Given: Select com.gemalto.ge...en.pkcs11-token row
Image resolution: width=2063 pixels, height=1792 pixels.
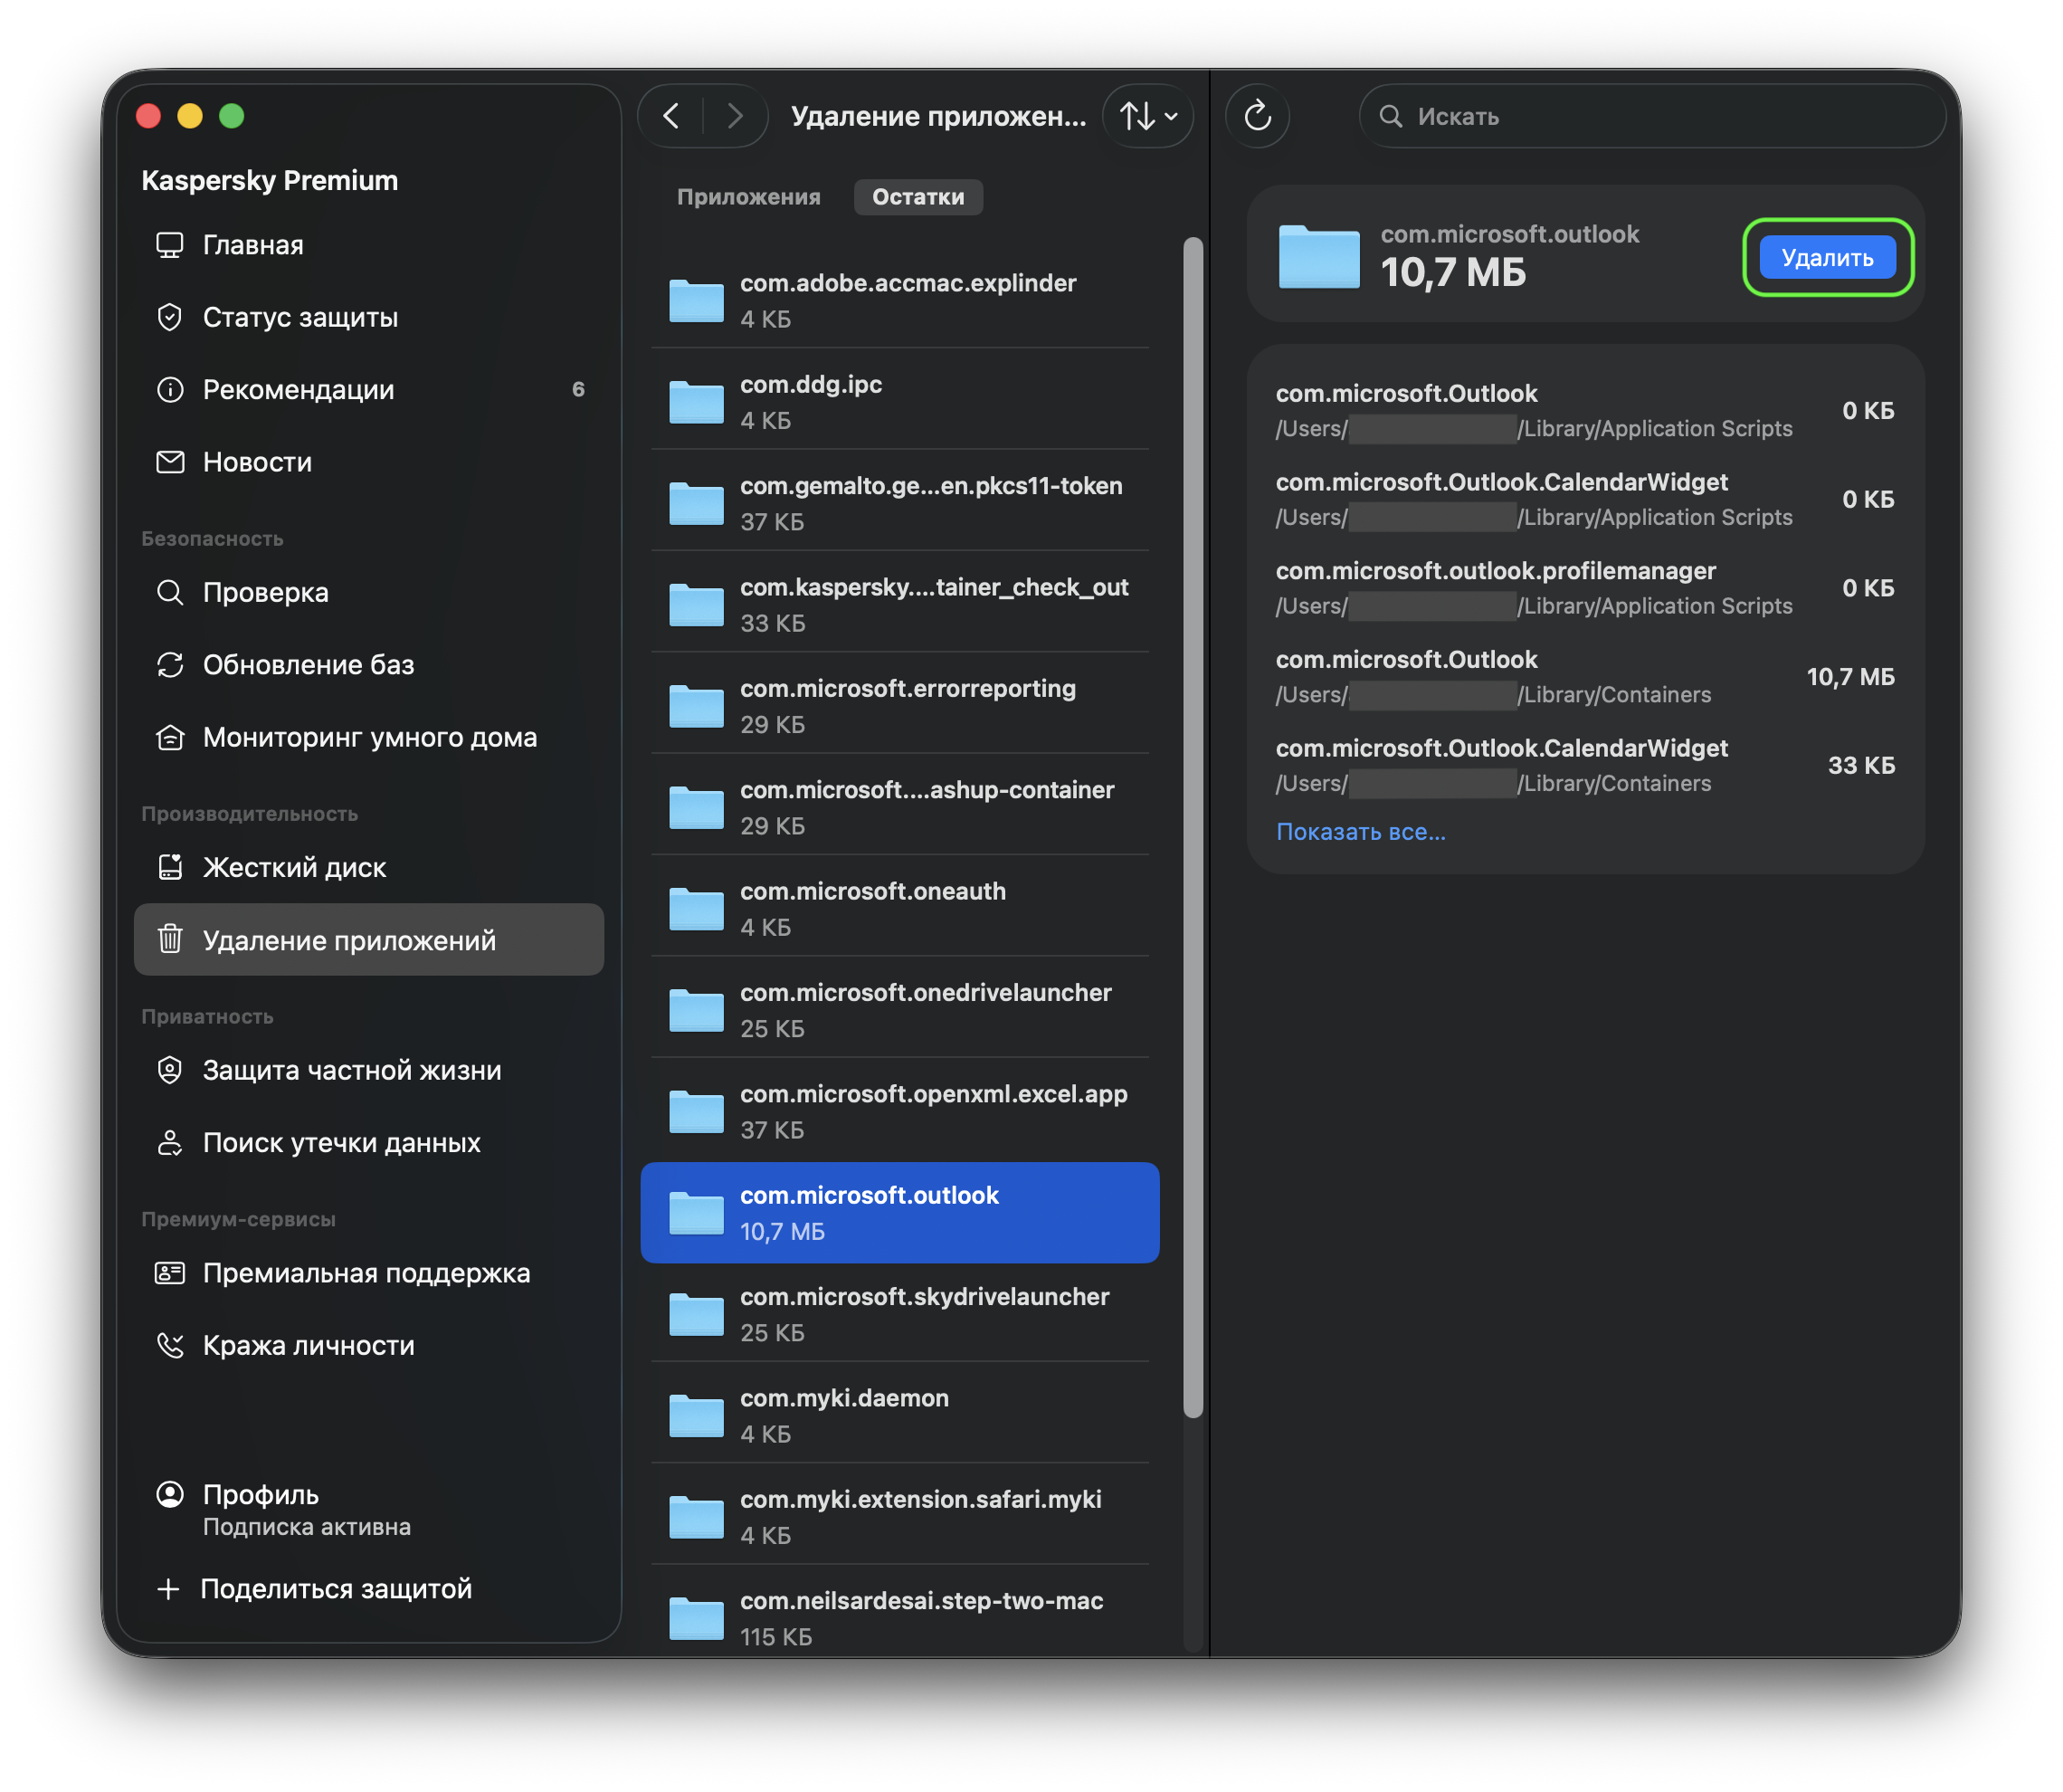Looking at the screenshot, I should click(x=899, y=503).
